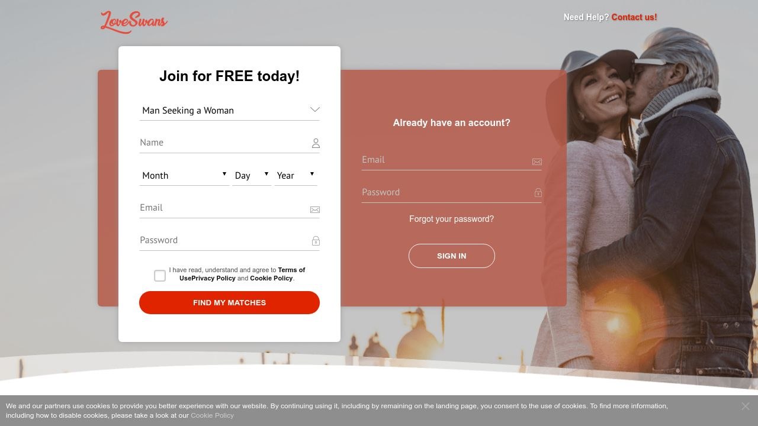758x426 pixels.
Task: Open the Cookie Policy link in banner
Action: 213,415
